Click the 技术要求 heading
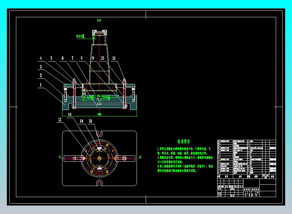 tap(184, 141)
